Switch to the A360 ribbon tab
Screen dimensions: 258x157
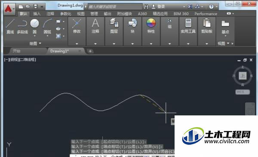coord(142,14)
